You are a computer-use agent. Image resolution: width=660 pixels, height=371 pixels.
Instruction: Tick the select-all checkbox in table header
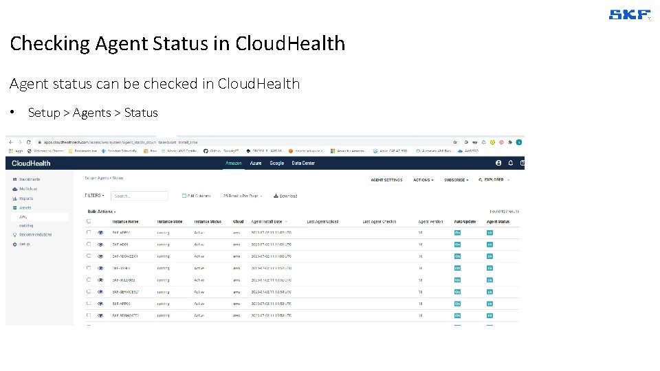coord(89,221)
